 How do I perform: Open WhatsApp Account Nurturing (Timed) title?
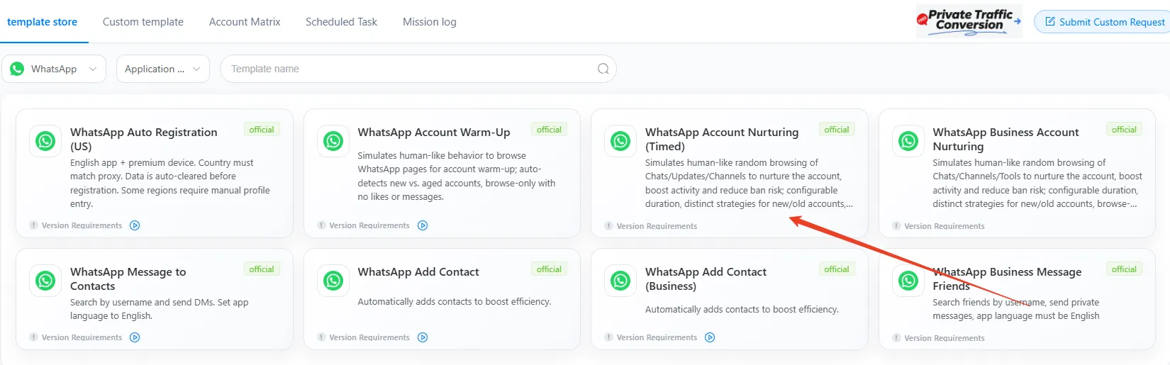click(x=722, y=139)
